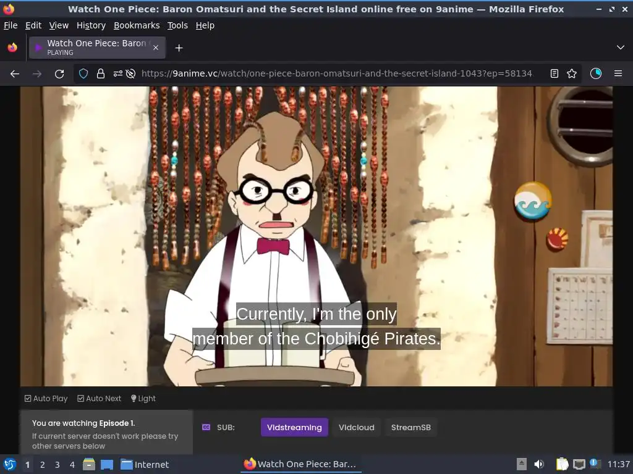This screenshot has width=633, height=474.
Task: Open the notification alert tray icon
Action: [595, 464]
